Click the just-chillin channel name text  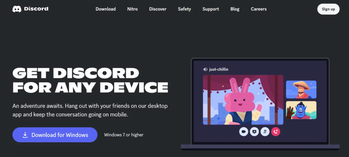(218, 69)
